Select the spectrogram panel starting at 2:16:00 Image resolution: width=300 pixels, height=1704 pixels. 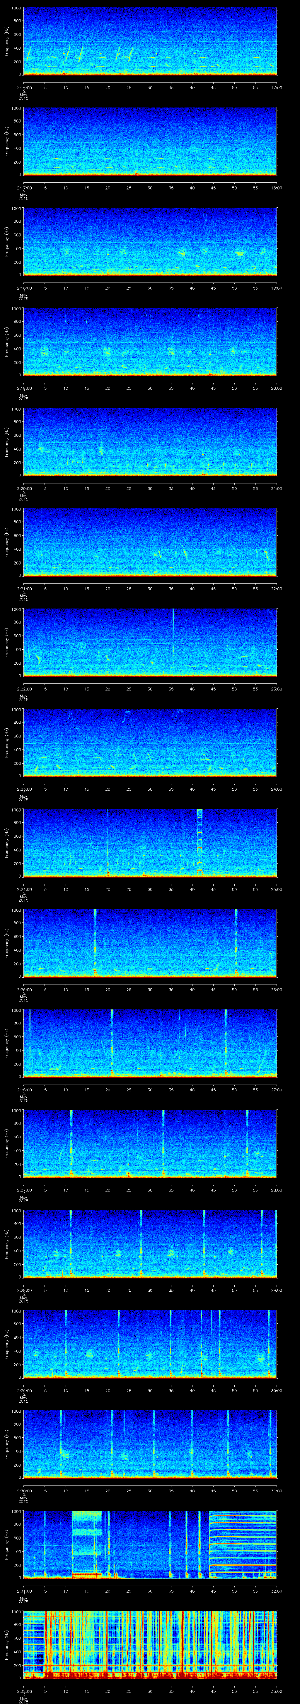tap(150, 41)
